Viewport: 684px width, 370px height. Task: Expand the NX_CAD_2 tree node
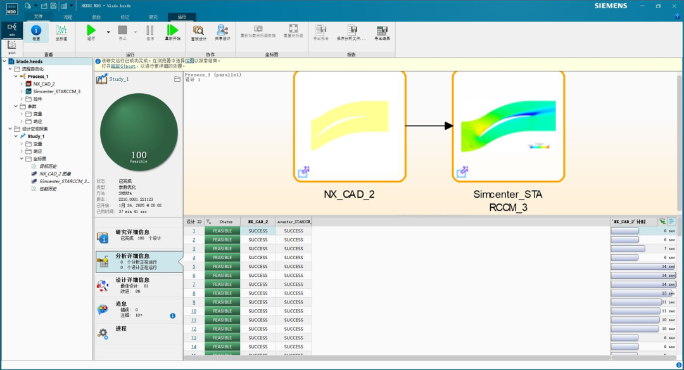(x=22, y=84)
